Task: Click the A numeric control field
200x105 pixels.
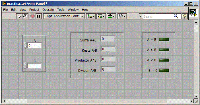Action: [x=34, y=46]
